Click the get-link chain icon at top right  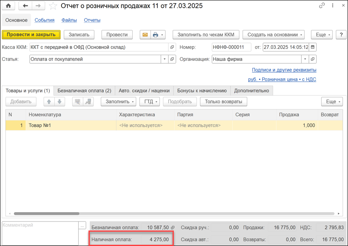click(x=322, y=5)
